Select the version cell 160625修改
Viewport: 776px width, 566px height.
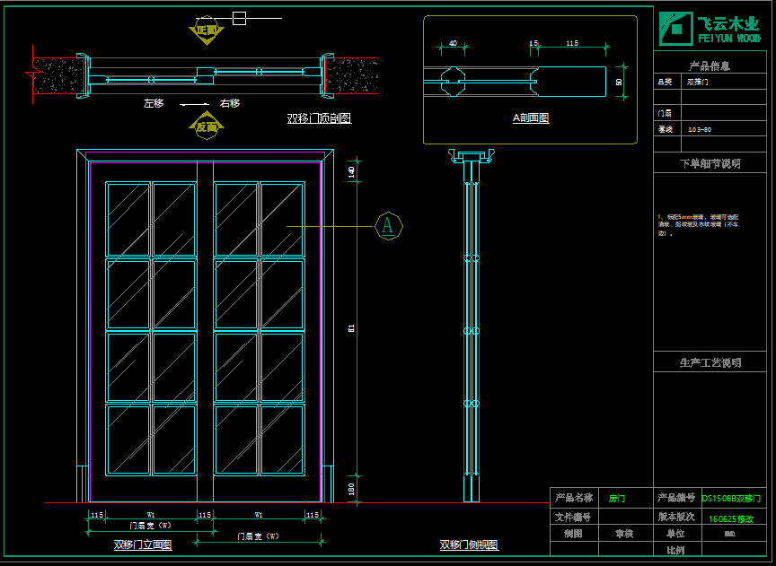click(x=731, y=518)
